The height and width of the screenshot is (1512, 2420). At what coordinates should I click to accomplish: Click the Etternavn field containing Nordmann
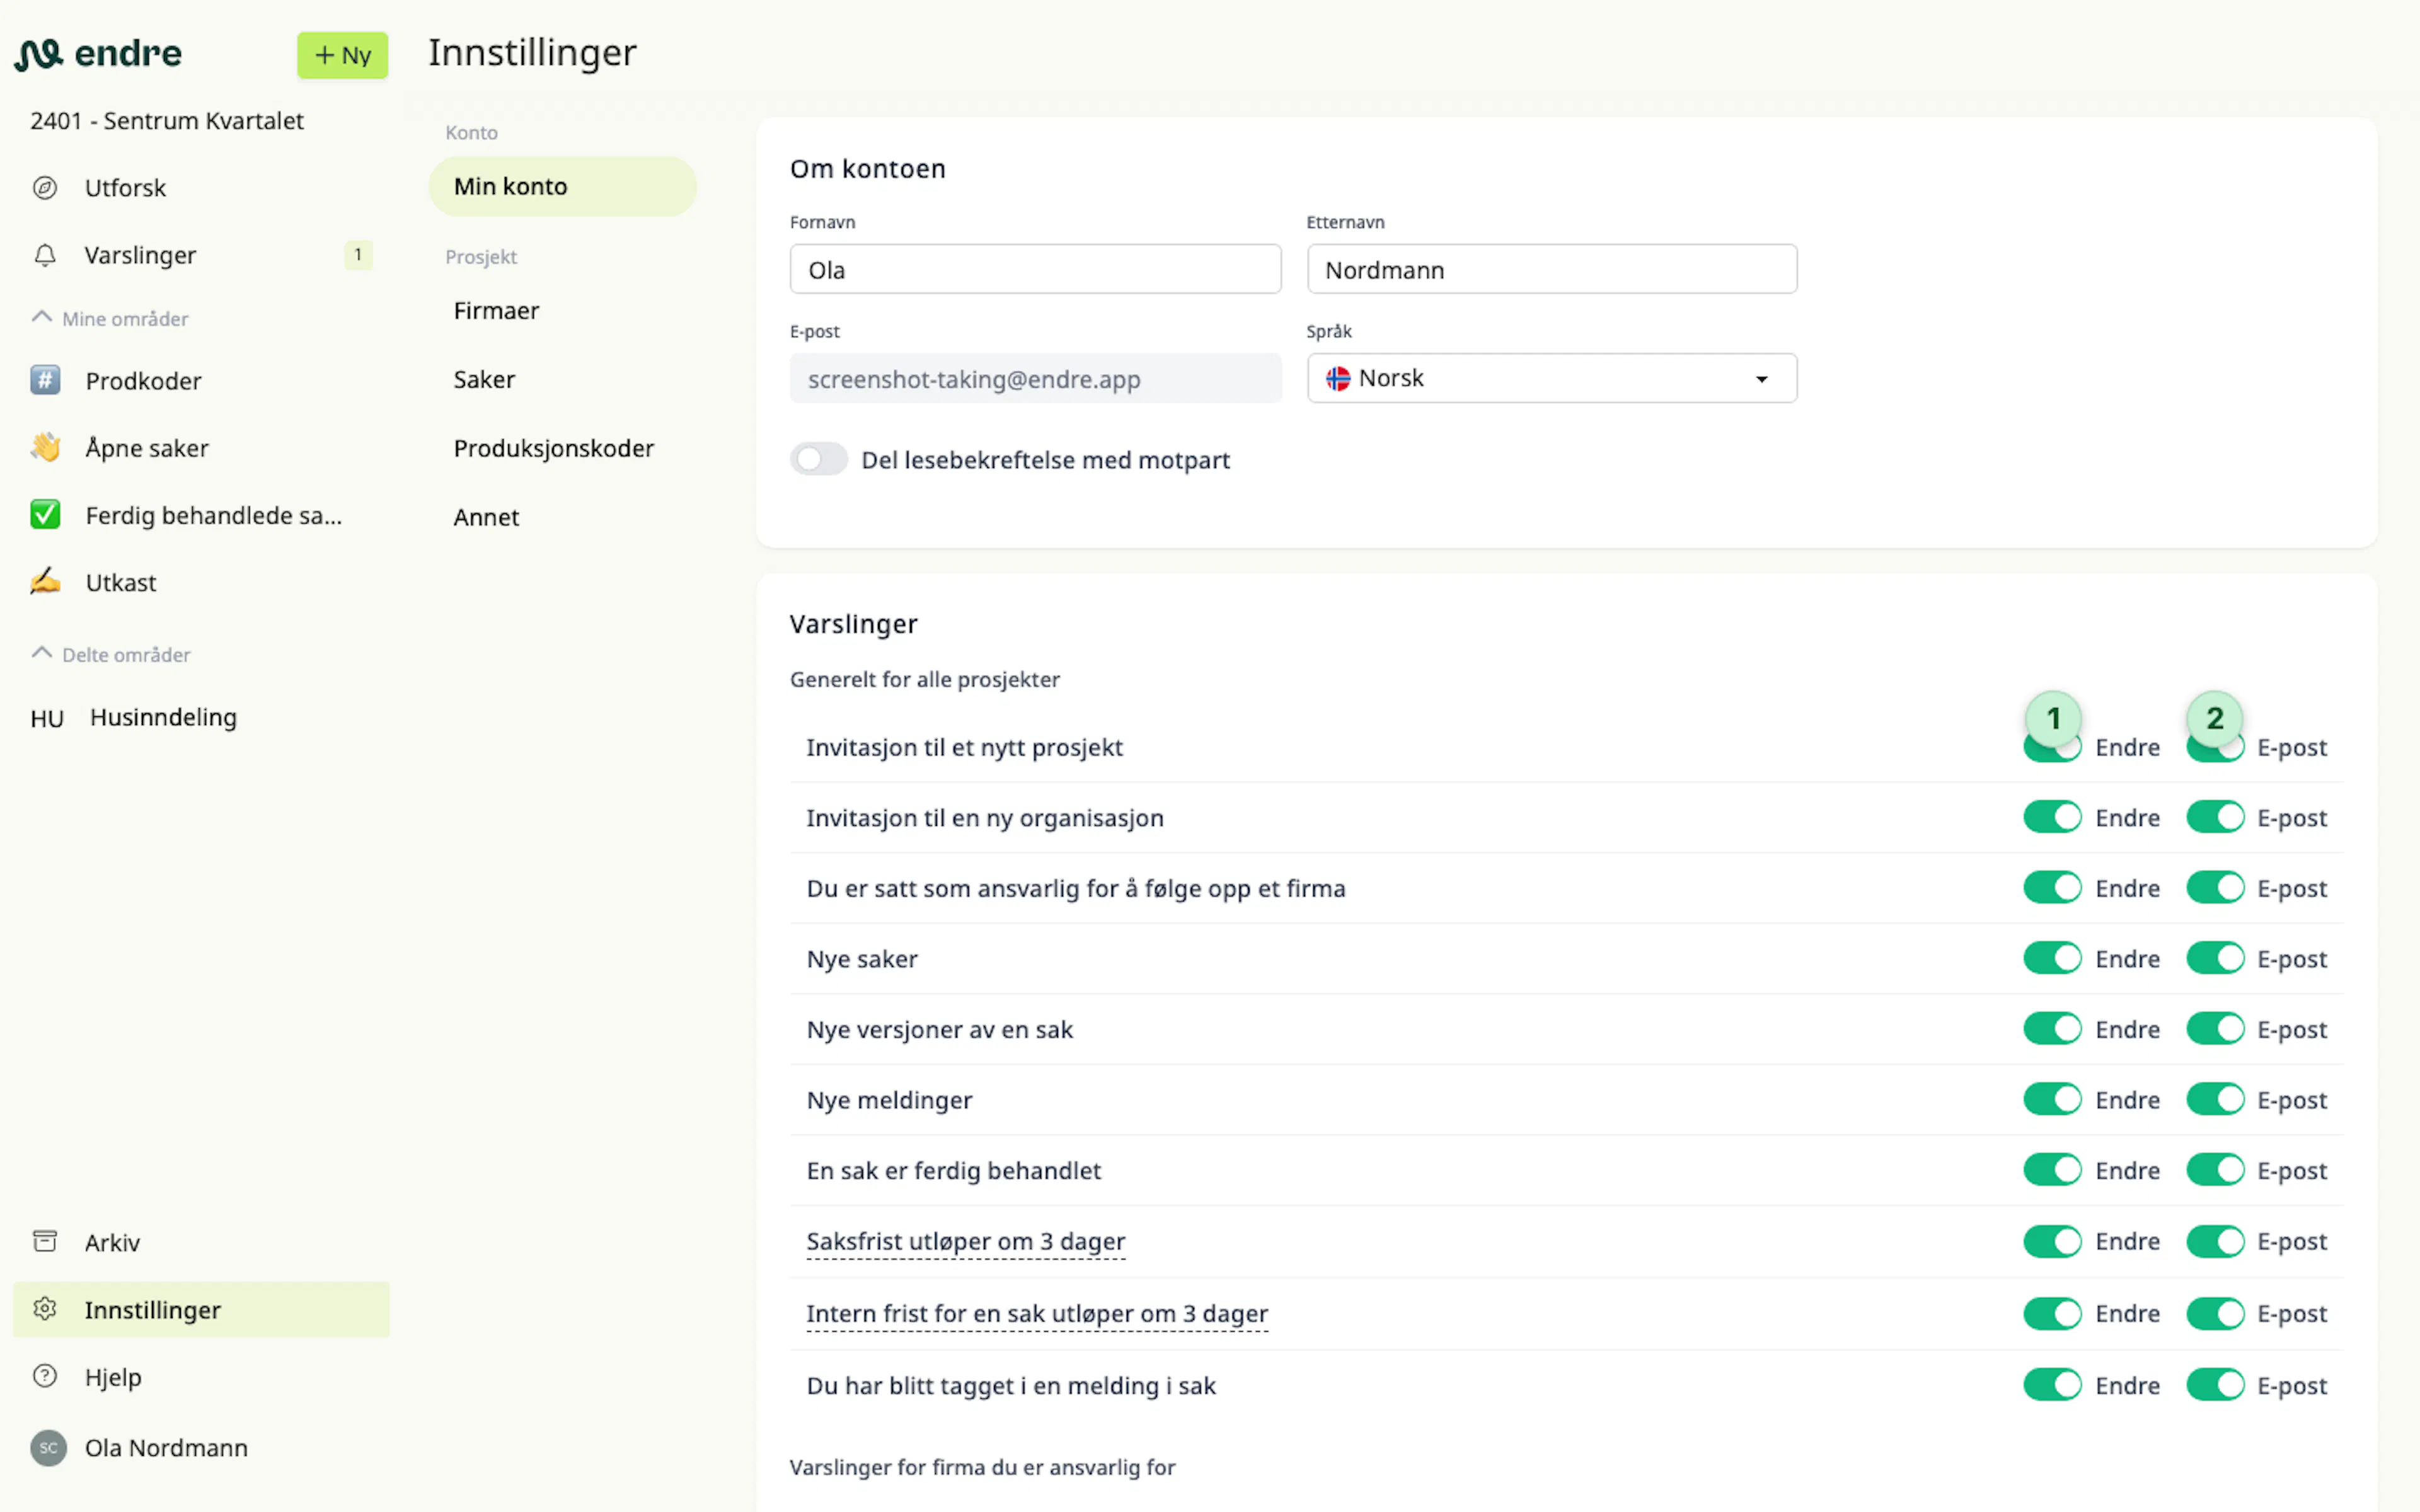pyautogui.click(x=1551, y=269)
